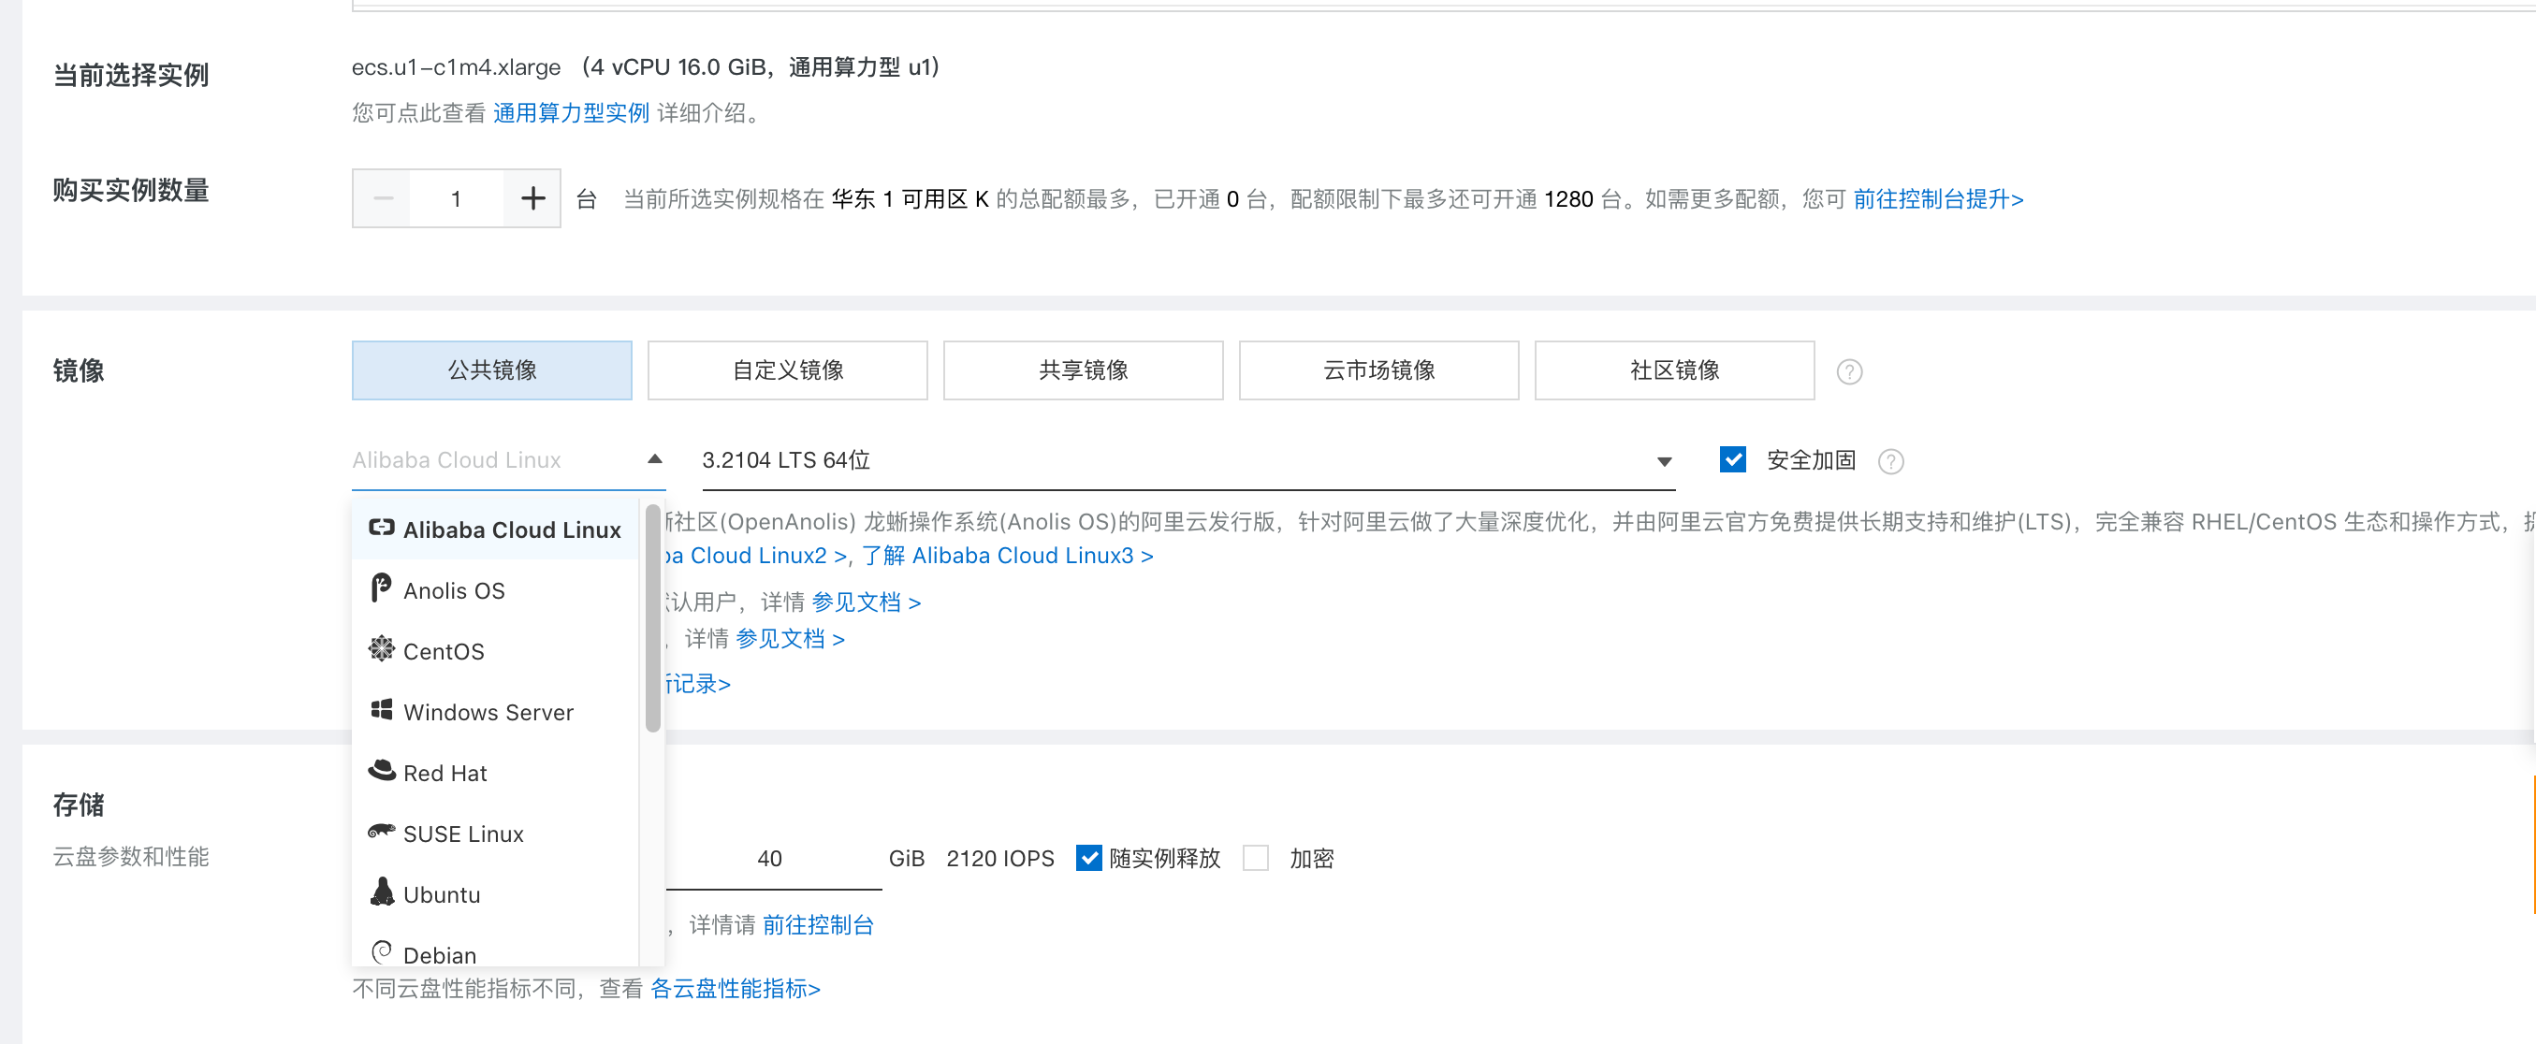Click the Ubuntu penguin icon

pos(382,892)
